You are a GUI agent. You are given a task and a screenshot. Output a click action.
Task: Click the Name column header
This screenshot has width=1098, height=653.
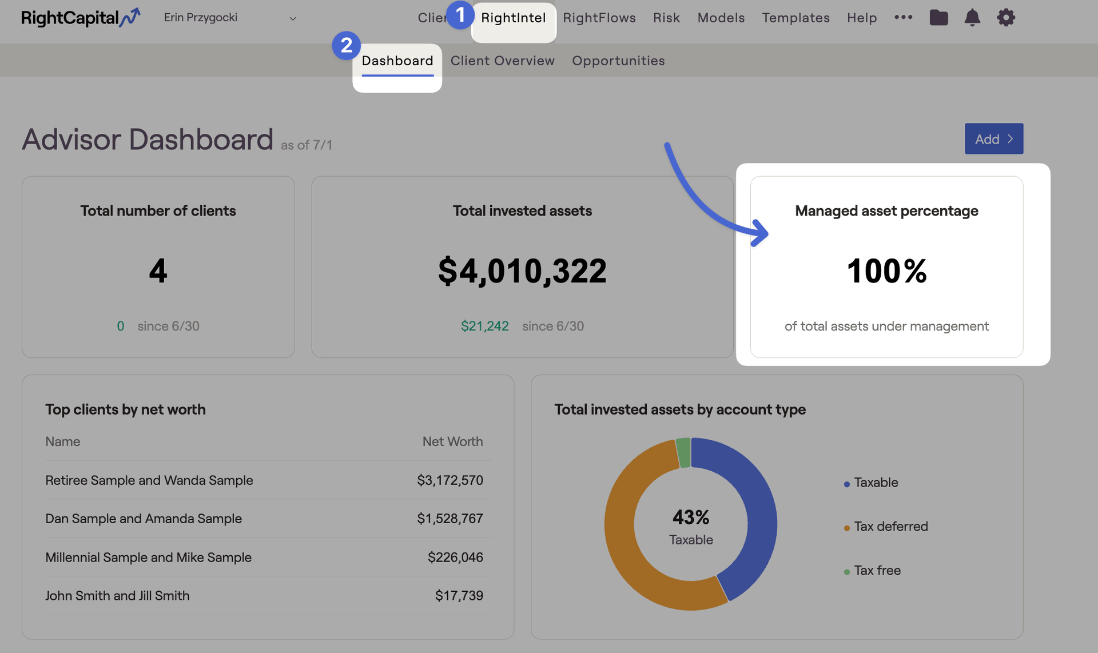click(x=63, y=441)
